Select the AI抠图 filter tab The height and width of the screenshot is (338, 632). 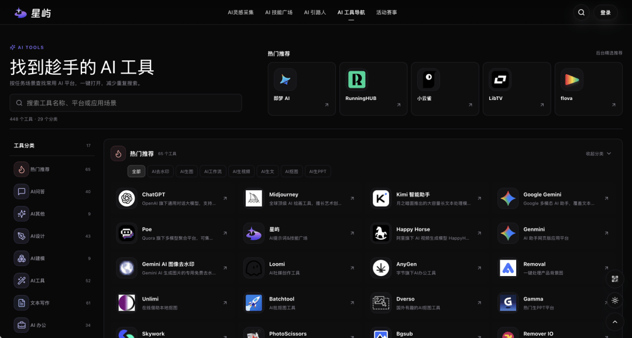[291, 171]
